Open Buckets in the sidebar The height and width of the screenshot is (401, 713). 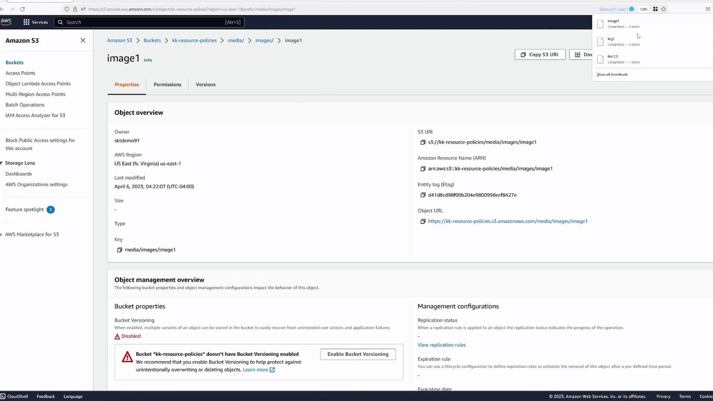14,62
